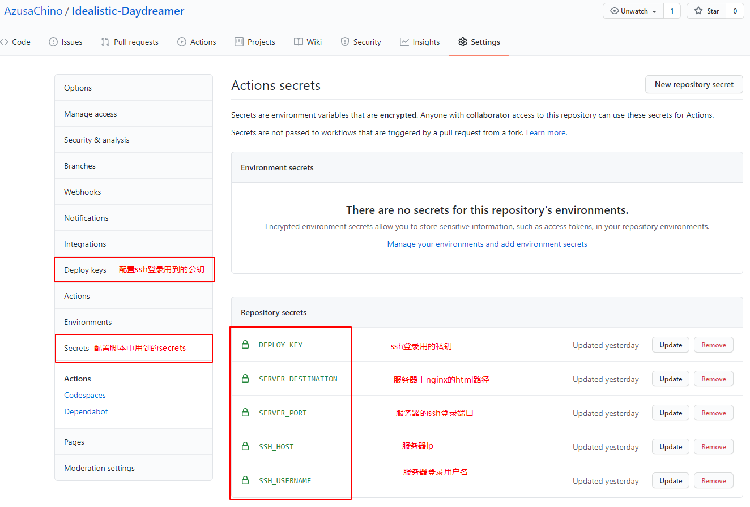This screenshot has height=507, width=750.
Task: Select the Settings tab
Action: [479, 42]
